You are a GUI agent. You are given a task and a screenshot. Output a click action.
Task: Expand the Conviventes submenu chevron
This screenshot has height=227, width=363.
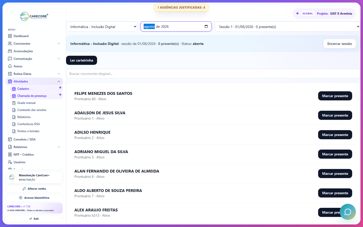59,44
